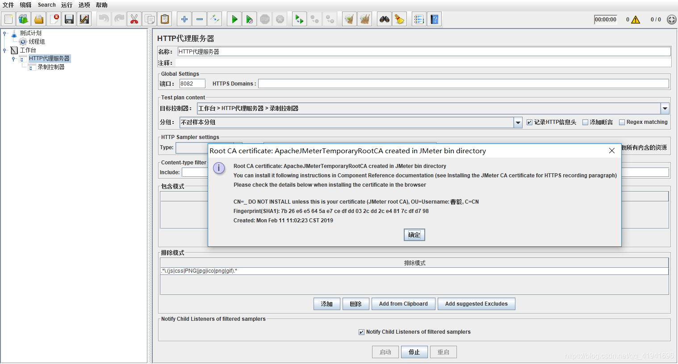Viewport: 678px width, 364px height.
Task: Confirm the certificate dialog with 确定
Action: pyautogui.click(x=414, y=235)
